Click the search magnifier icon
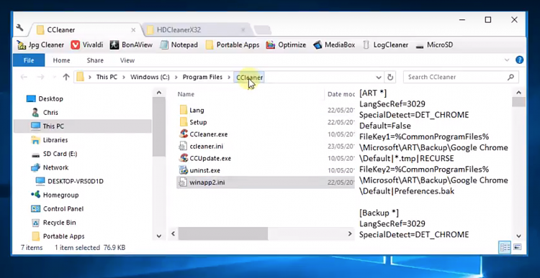Viewport: 540px width, 278px height. point(510,78)
